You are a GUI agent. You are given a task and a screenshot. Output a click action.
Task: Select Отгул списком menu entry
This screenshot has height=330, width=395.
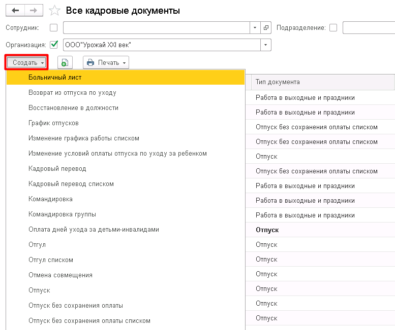pos(126,260)
